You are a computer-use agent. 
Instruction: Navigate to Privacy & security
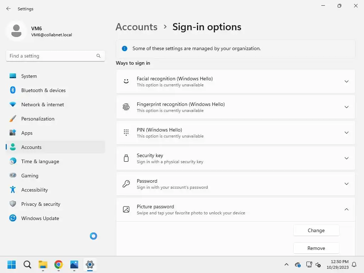pyautogui.click(x=55, y=204)
